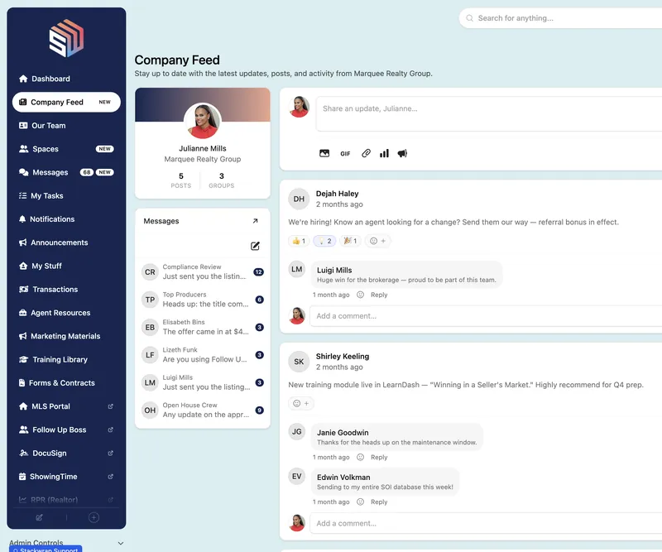Open Lizeth Funk conversation
The height and width of the screenshot is (552, 662).
(x=203, y=355)
